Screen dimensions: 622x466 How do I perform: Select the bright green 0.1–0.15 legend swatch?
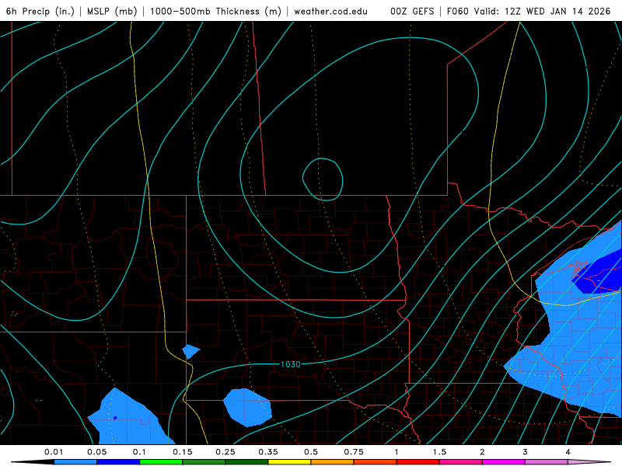coord(161,462)
